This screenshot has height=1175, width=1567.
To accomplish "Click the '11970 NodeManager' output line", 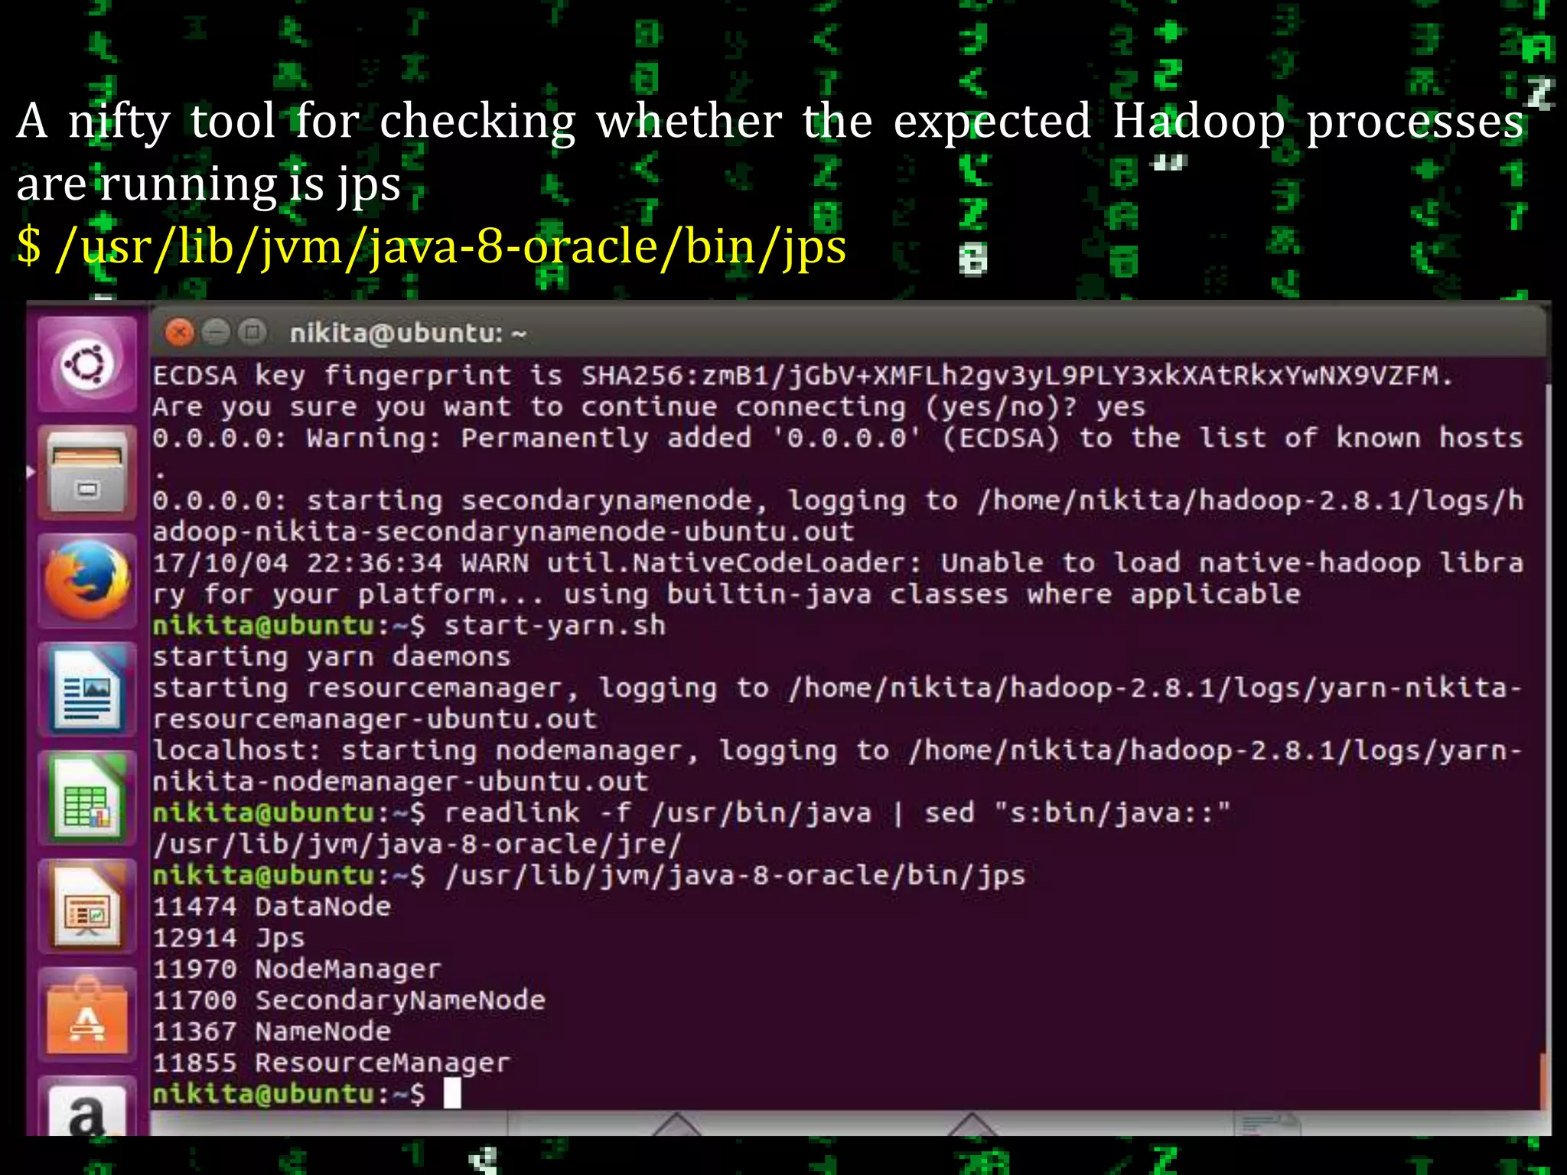I will [297, 969].
